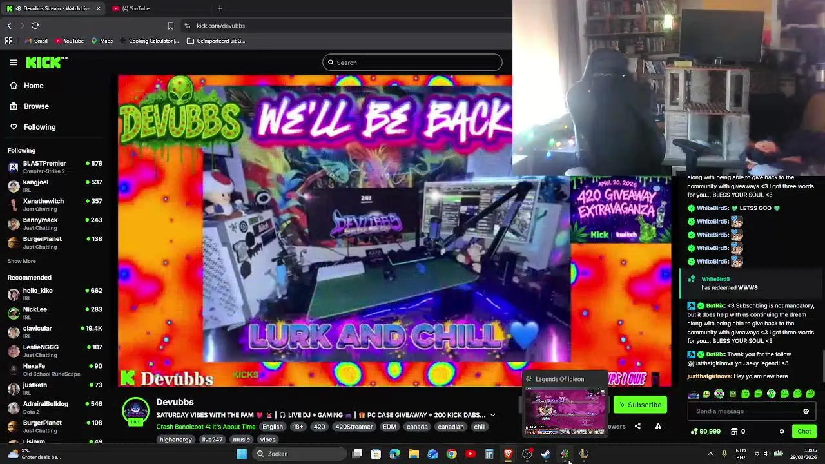Screen dimensions: 825x464
Task: Open Steam from taskbar
Action: (x=546, y=454)
